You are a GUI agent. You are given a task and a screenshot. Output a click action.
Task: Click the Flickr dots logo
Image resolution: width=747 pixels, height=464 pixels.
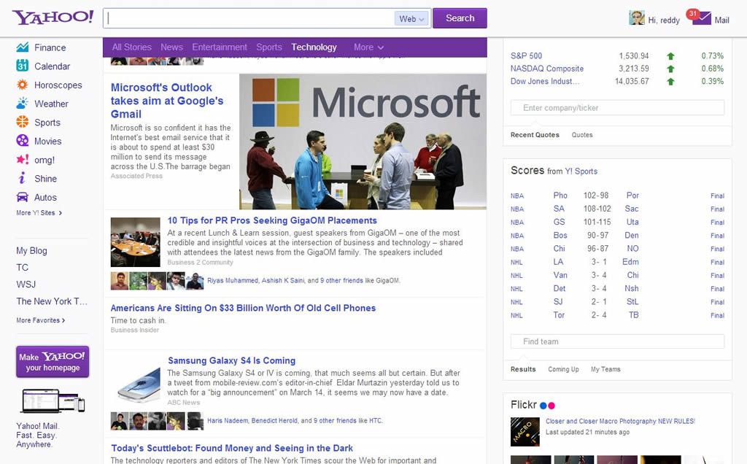click(x=547, y=406)
